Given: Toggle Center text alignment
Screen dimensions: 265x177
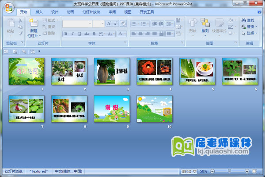Looking at the screenshot, I should pos(140,34).
